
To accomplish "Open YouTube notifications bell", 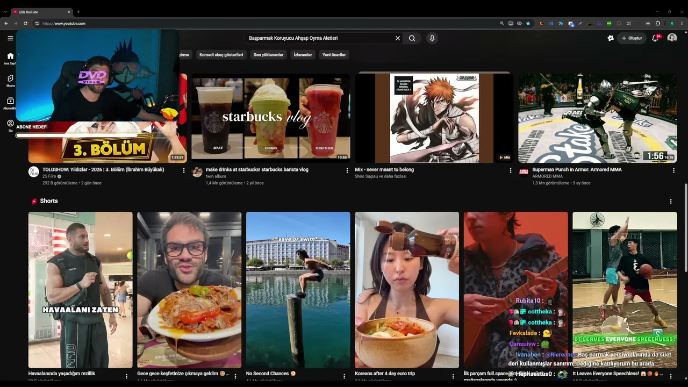I will pos(655,38).
